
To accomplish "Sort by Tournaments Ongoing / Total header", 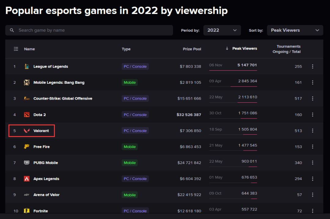I will 287,49.
